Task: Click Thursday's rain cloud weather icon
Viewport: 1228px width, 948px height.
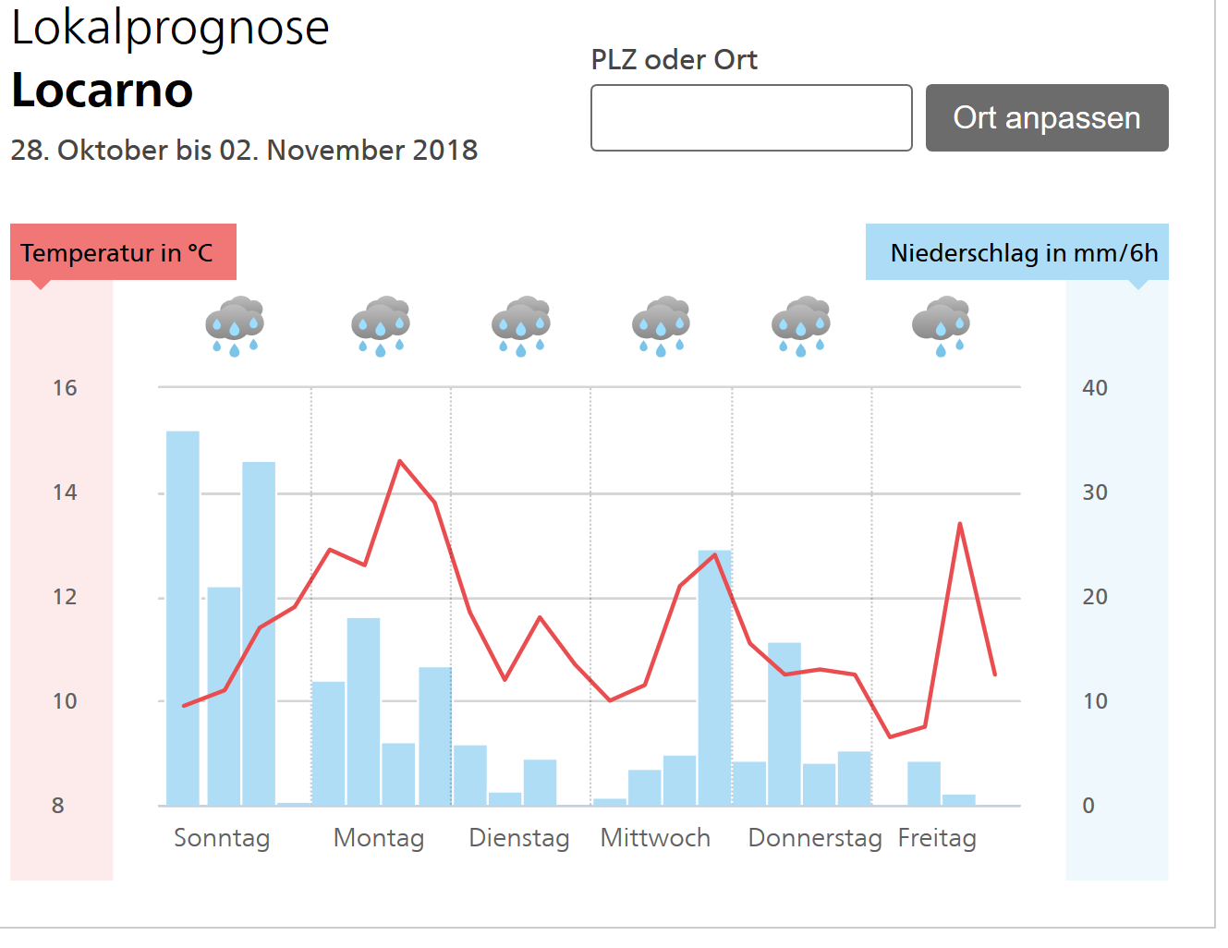Action: coord(800,325)
